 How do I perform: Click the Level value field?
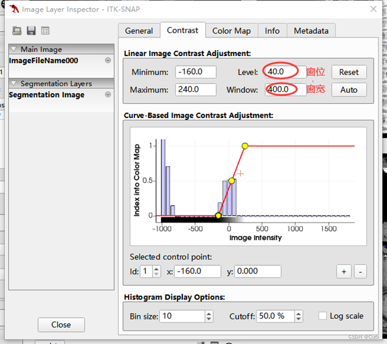[x=285, y=72]
